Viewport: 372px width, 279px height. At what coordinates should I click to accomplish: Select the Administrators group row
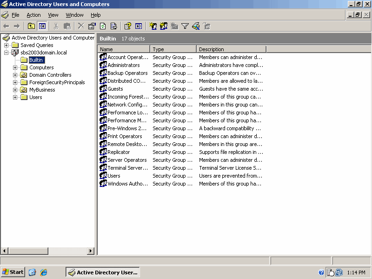click(x=181, y=65)
